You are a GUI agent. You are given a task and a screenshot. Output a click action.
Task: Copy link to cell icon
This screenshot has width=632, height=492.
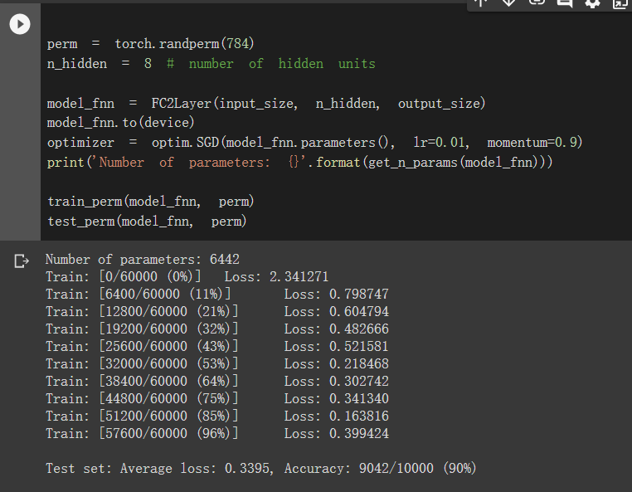point(537,2)
